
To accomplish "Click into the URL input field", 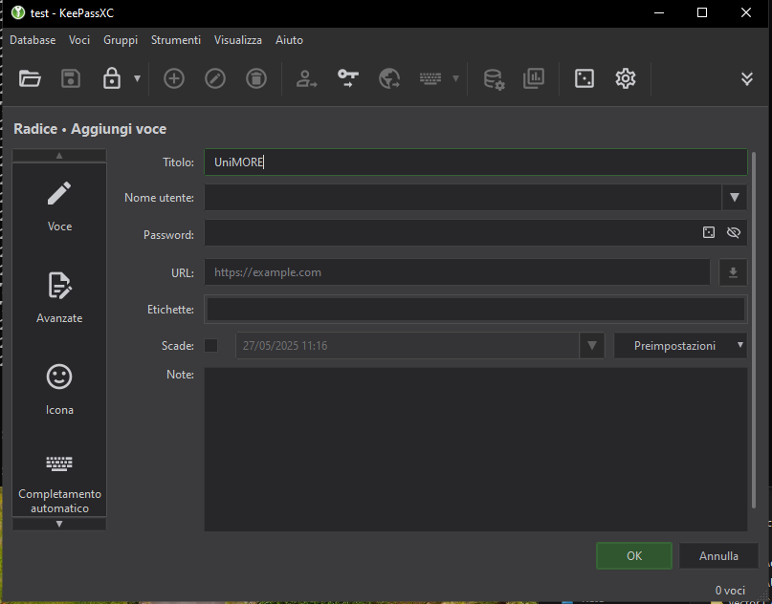I will [x=456, y=272].
